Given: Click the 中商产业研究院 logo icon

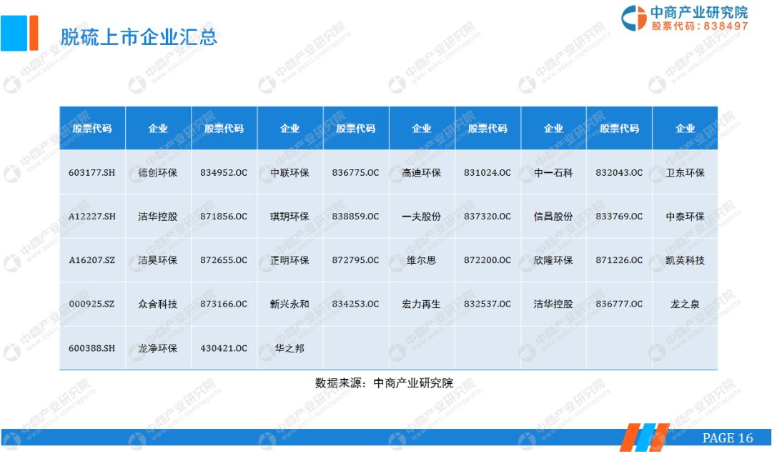Looking at the screenshot, I should click(633, 18).
